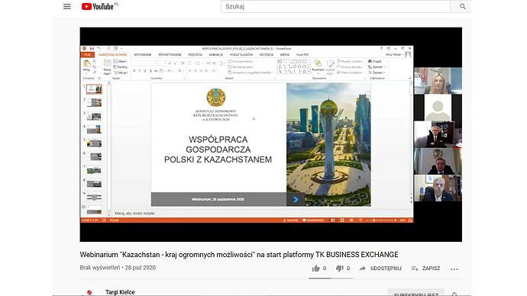This screenshot has height=296, width=527.
Task: Click the 'Kliknij, aby dodać notatki' notes area
Action: pos(134,213)
